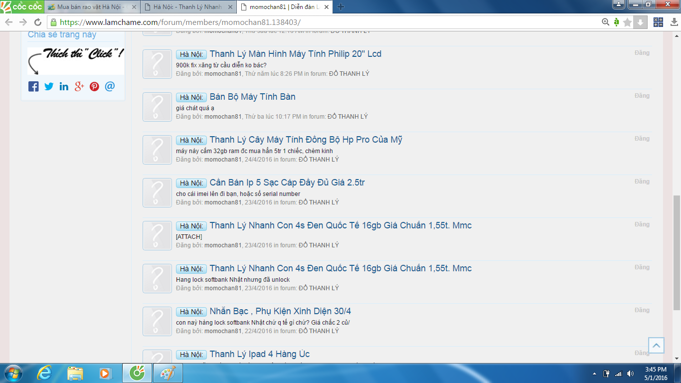
Task: Open thread 'Thanh Lý Ipad 4 Hàng Úc'
Action: click(260, 354)
